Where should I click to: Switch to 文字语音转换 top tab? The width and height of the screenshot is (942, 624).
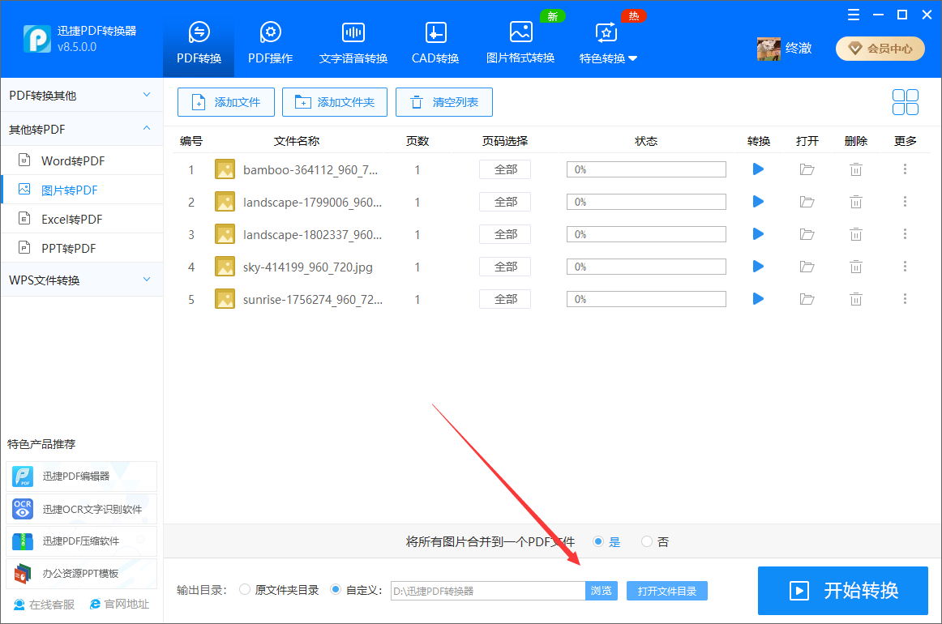click(x=353, y=42)
